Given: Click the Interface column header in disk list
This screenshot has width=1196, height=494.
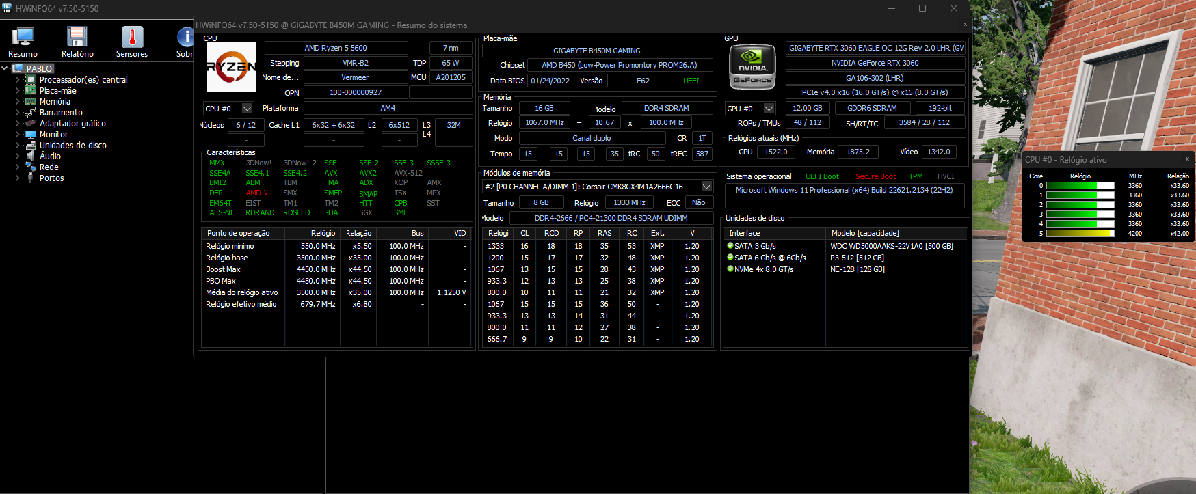Looking at the screenshot, I should 775,233.
